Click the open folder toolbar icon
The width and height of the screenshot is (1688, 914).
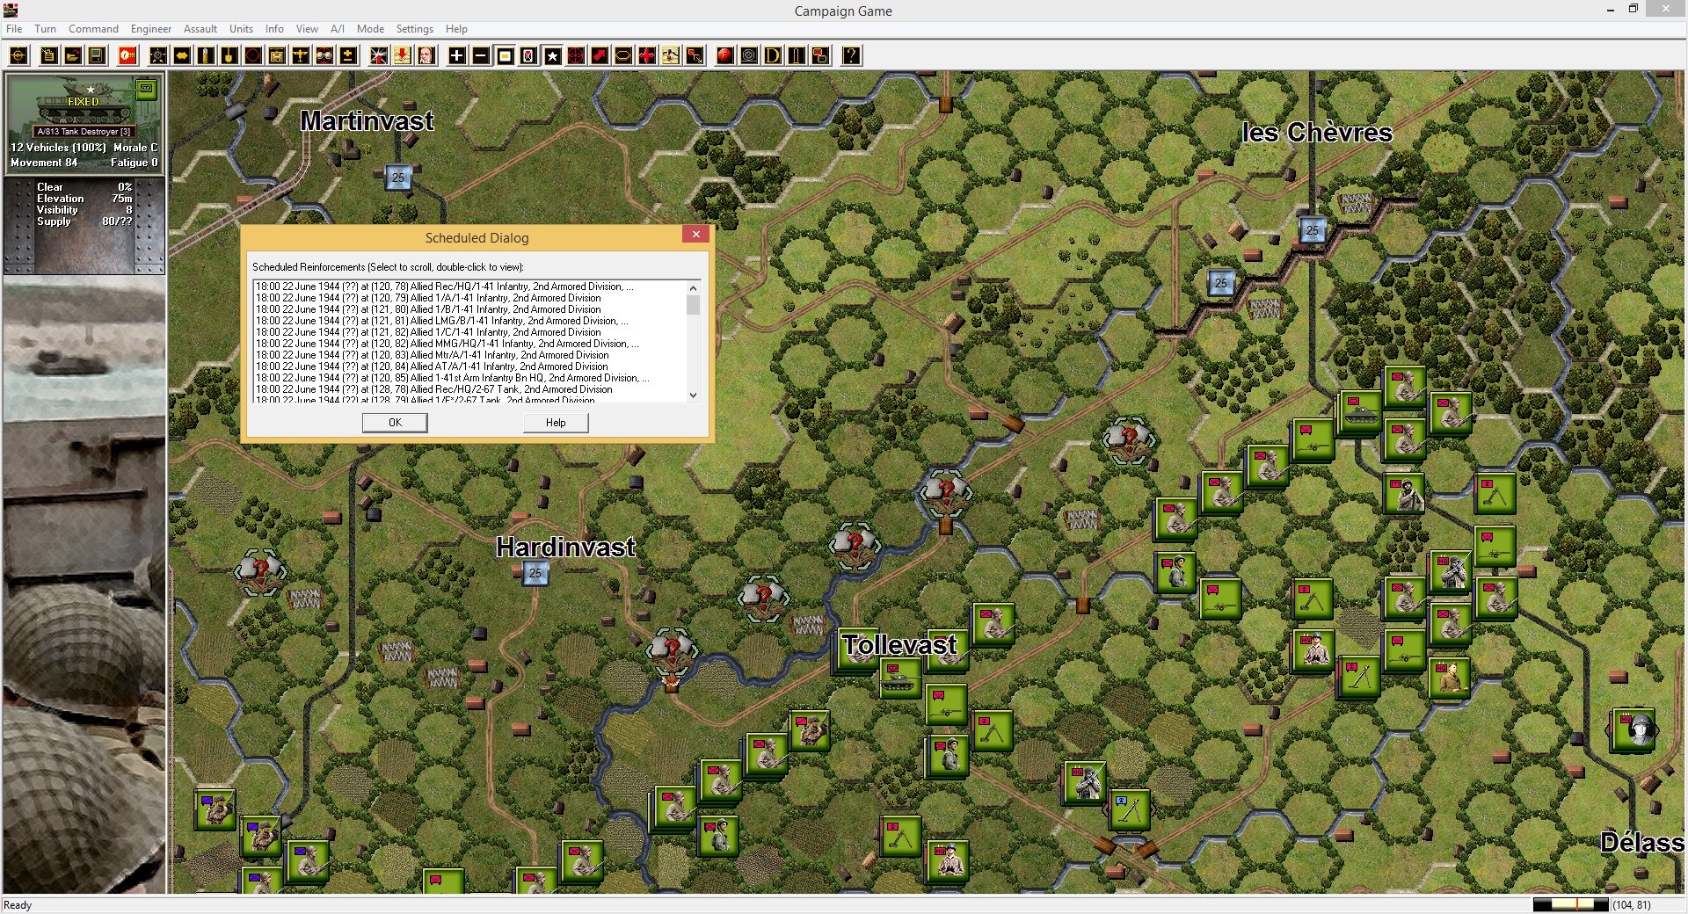pyautogui.click(x=73, y=55)
